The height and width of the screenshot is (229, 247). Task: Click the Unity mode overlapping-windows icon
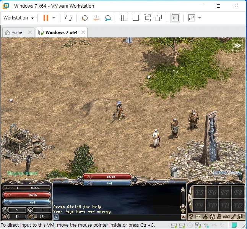pos(159,18)
